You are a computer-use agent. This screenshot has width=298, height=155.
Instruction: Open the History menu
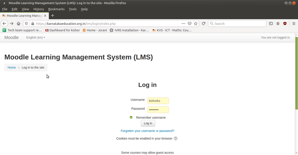pyautogui.click(x=39, y=9)
